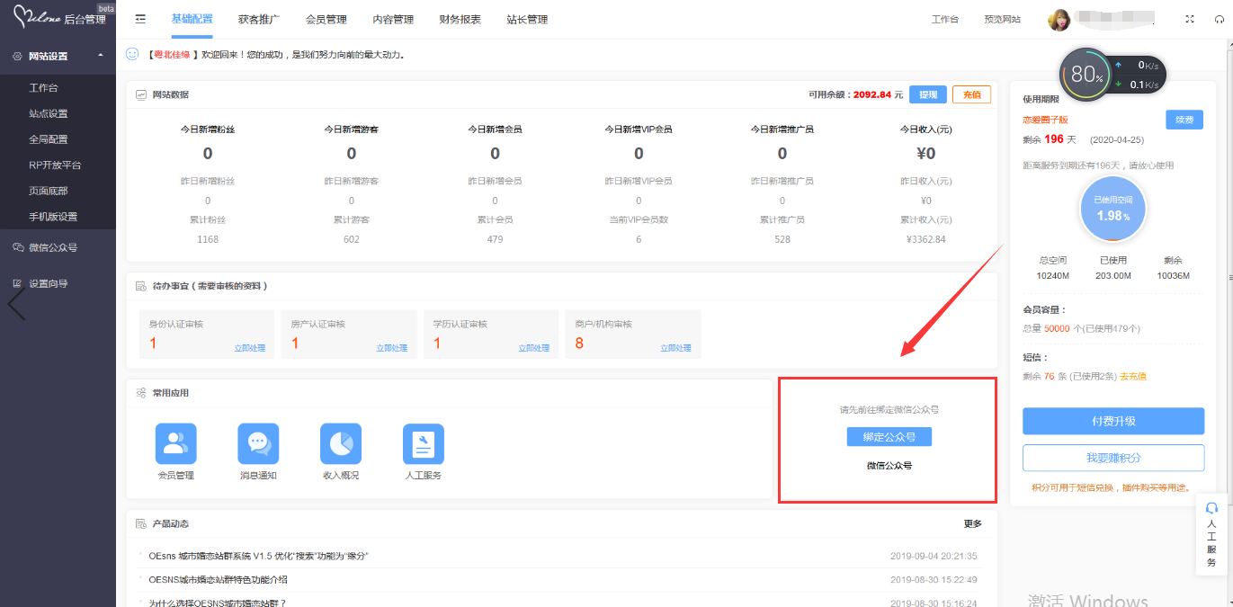Open the 消息通知 app icon
This screenshot has width=1233, height=607.
click(258, 444)
